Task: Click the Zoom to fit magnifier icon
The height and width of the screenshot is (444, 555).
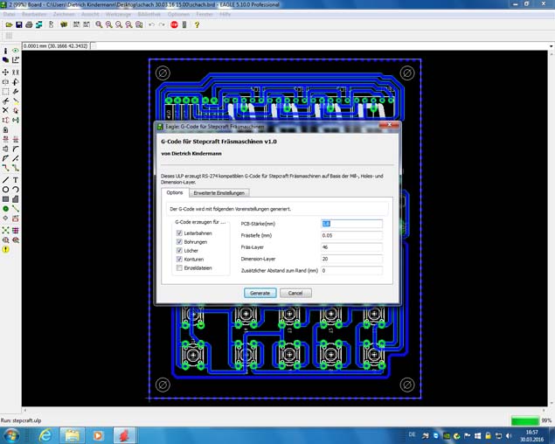Action: (99, 24)
